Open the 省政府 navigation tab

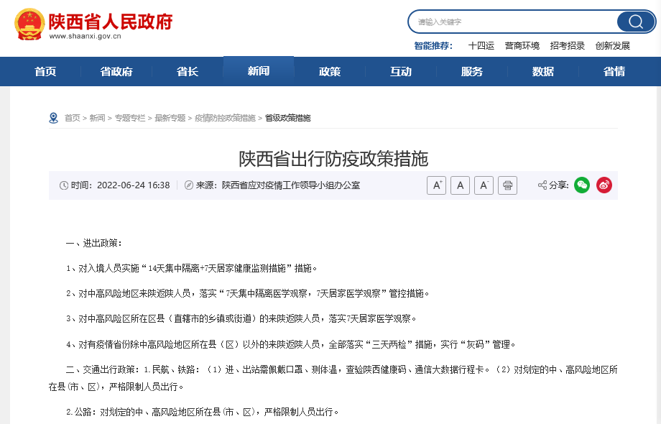pos(116,72)
